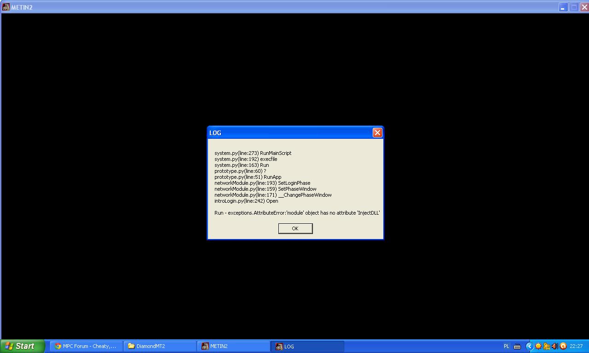
Task: Click the 22:27 system clock
Action: point(576,346)
